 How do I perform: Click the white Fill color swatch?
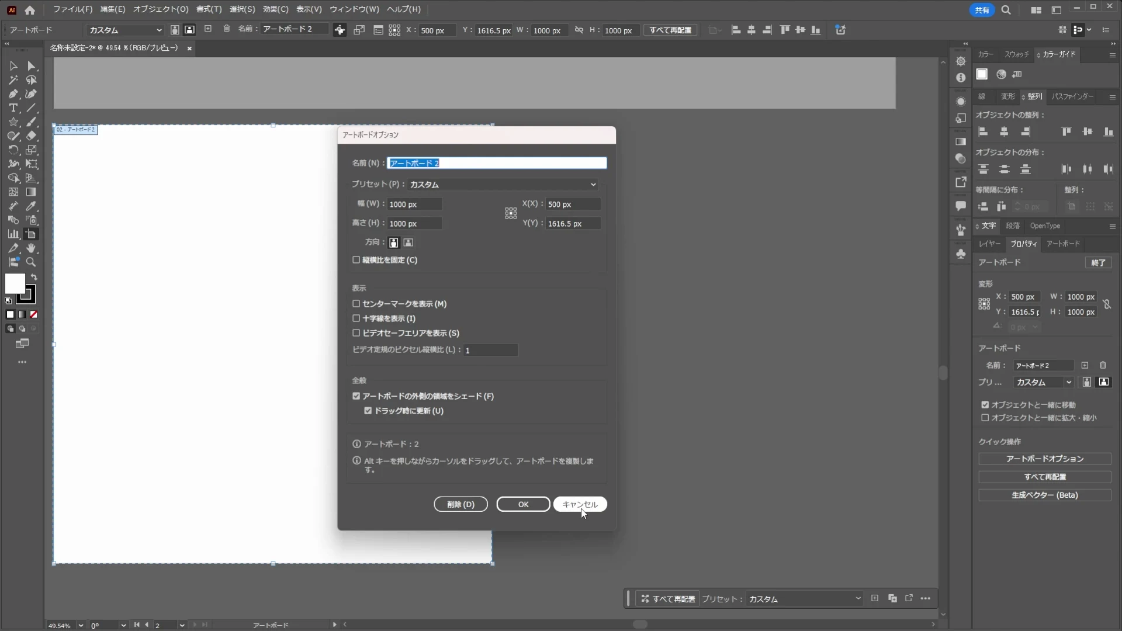click(14, 284)
